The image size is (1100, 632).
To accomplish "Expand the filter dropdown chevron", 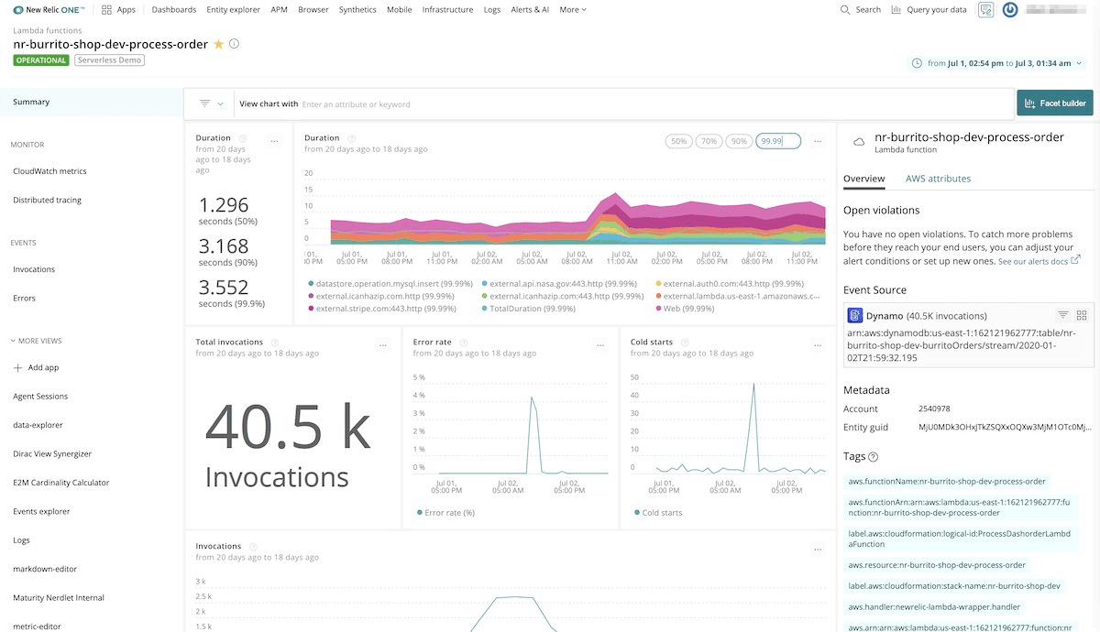I will pos(221,104).
